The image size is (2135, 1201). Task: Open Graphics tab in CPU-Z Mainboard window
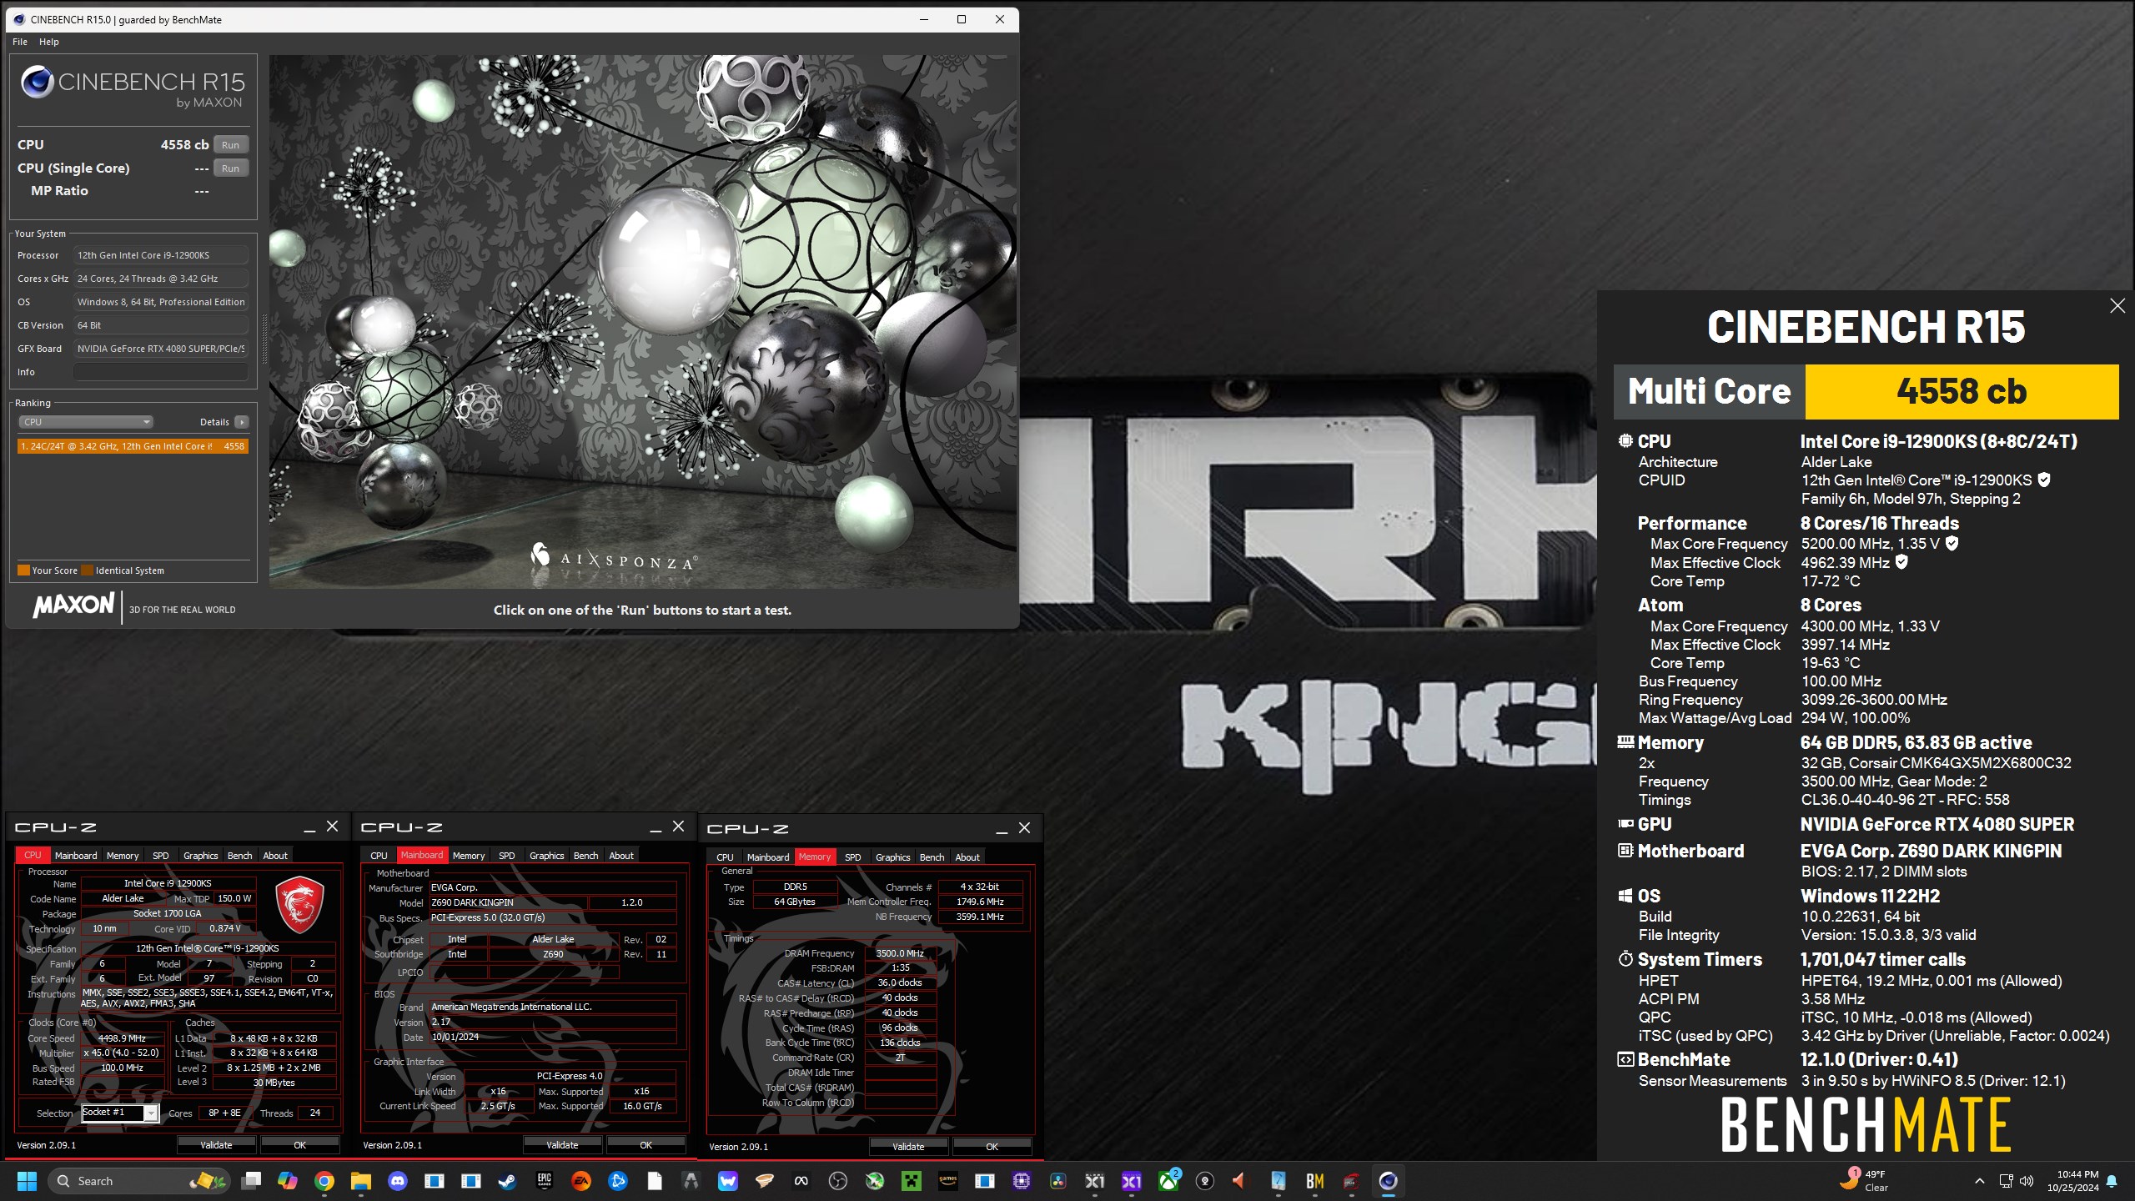click(x=547, y=856)
